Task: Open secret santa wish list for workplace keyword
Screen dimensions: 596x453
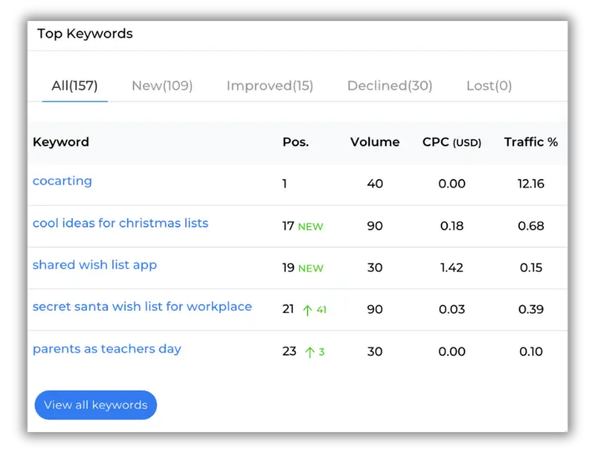Action: pos(142,307)
